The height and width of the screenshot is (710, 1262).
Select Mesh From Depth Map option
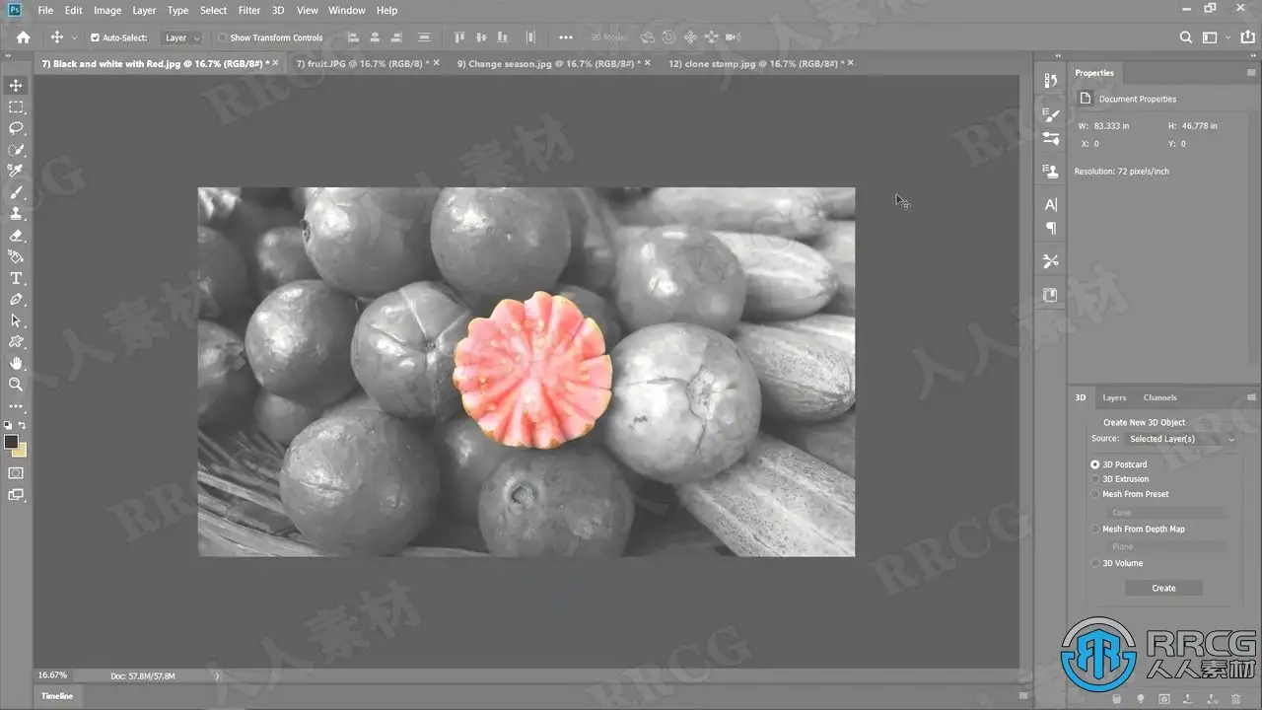tap(1094, 529)
